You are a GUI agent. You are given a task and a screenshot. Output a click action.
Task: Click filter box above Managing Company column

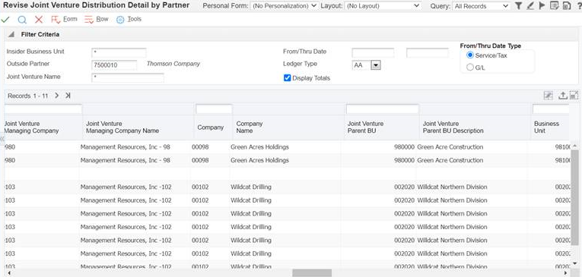(43, 109)
